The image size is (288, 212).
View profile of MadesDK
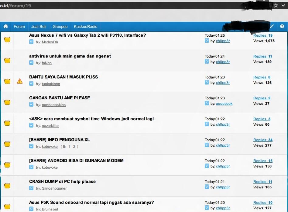50,42
